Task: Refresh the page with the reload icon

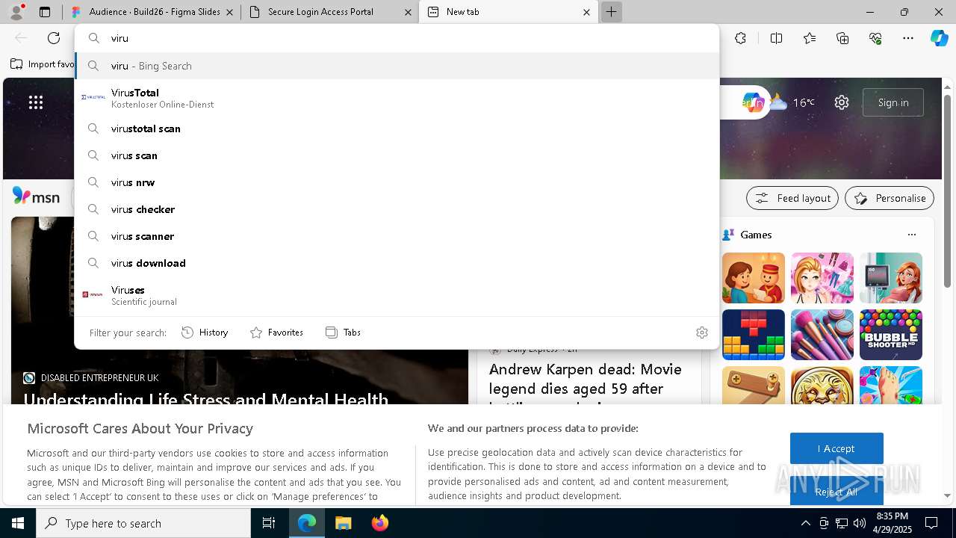Action: click(x=54, y=38)
